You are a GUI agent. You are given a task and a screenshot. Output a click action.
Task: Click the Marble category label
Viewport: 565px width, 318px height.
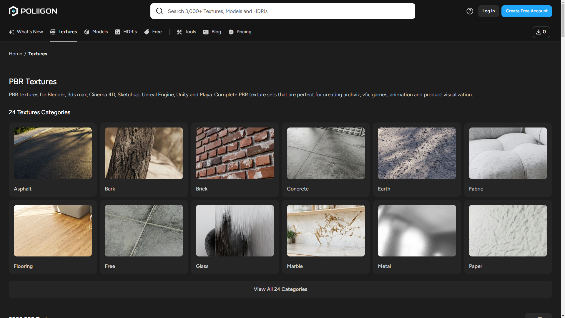[x=295, y=266]
